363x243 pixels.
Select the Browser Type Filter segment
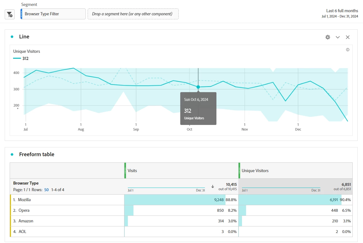53,14
